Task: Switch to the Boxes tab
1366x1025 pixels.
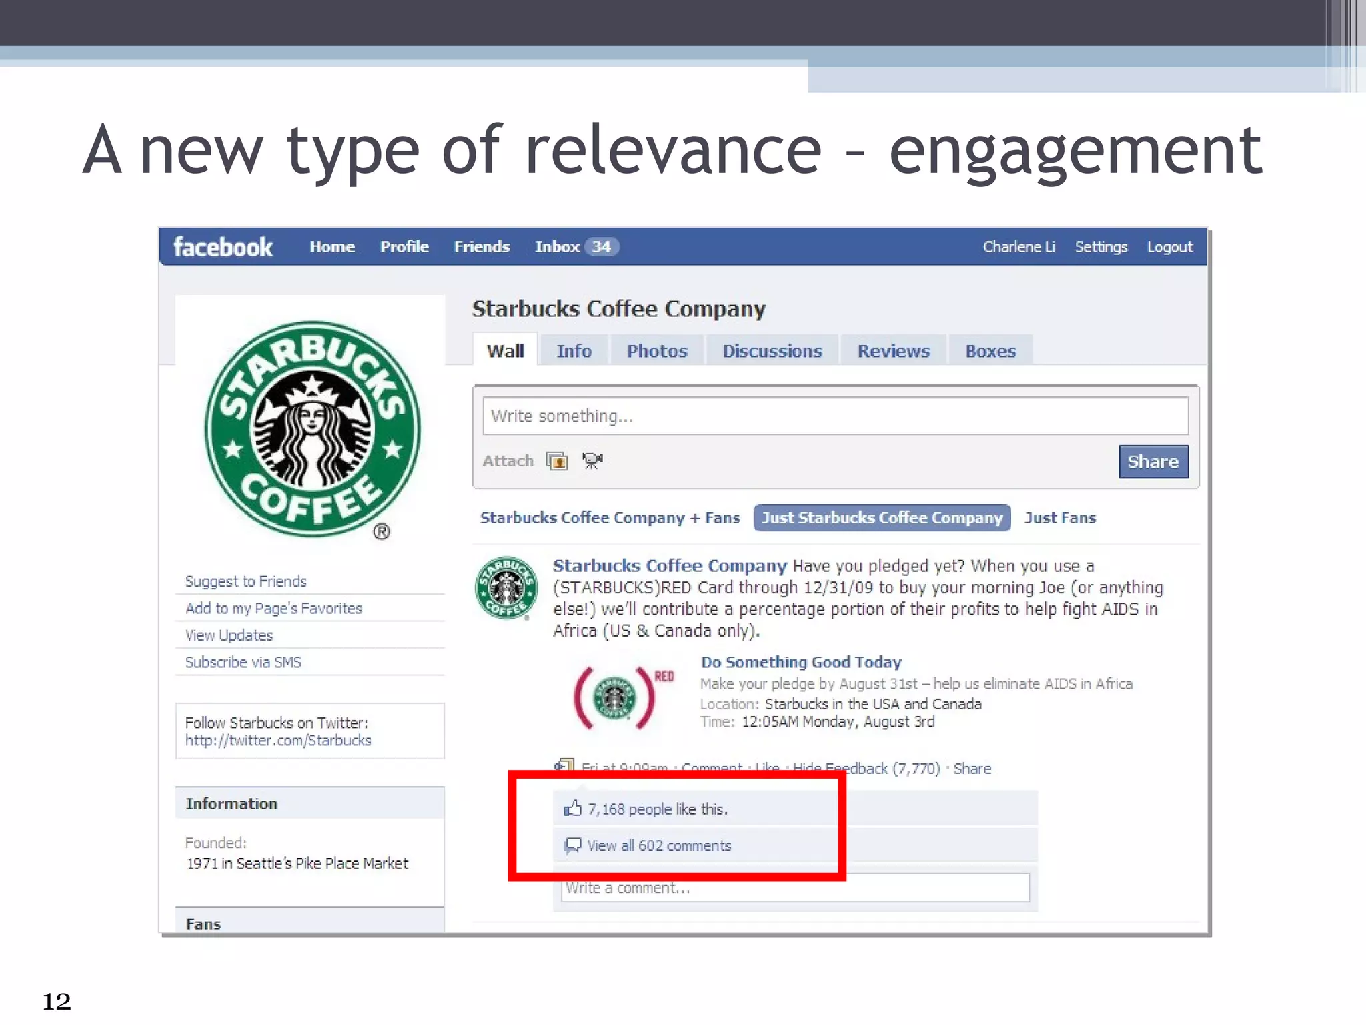Action: pyautogui.click(x=990, y=351)
